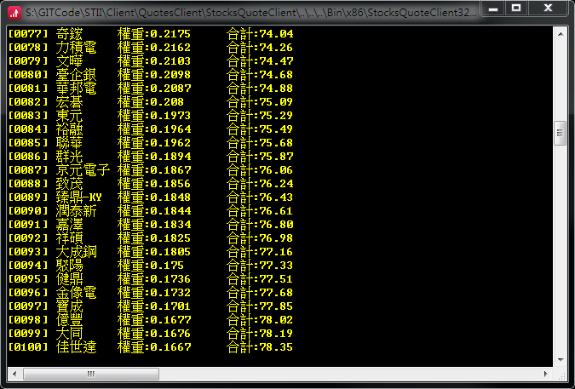Click the vertical scrollbar up arrow
This screenshot has height=389, width=575.
click(x=561, y=34)
